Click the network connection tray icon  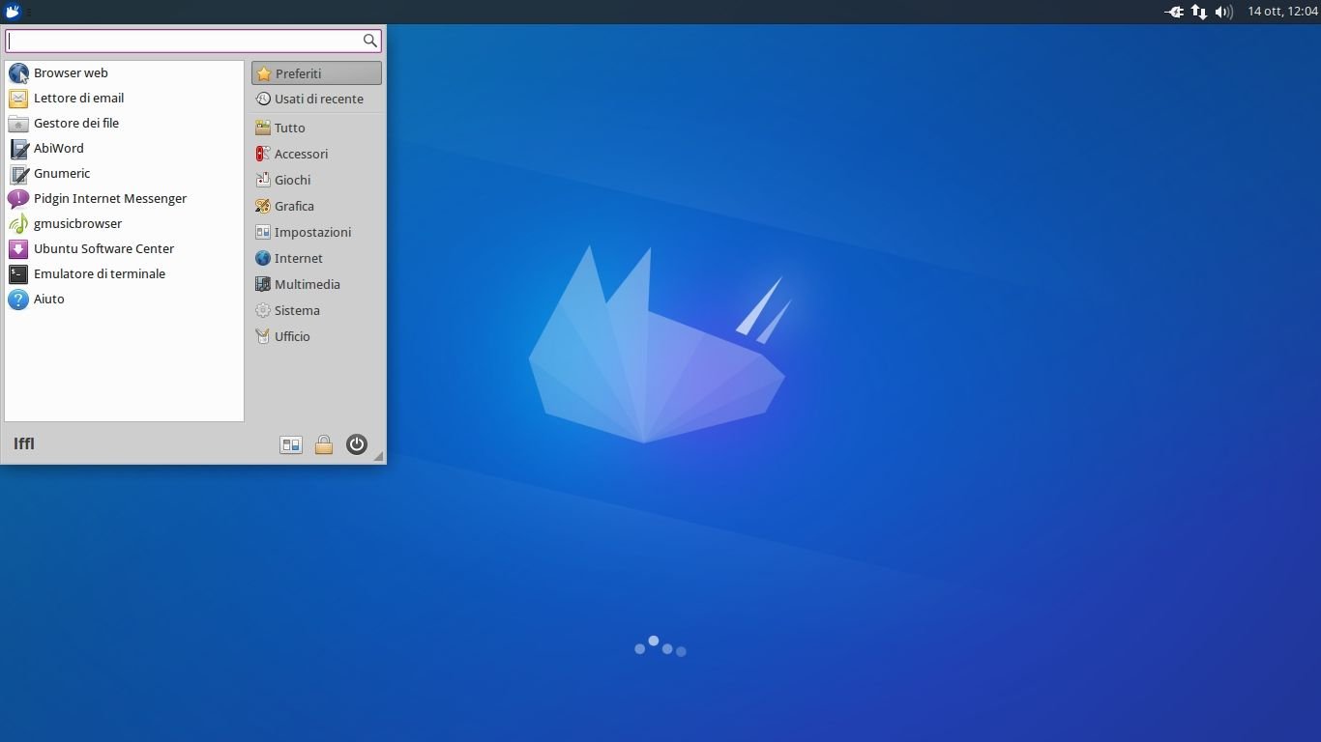1199,12
